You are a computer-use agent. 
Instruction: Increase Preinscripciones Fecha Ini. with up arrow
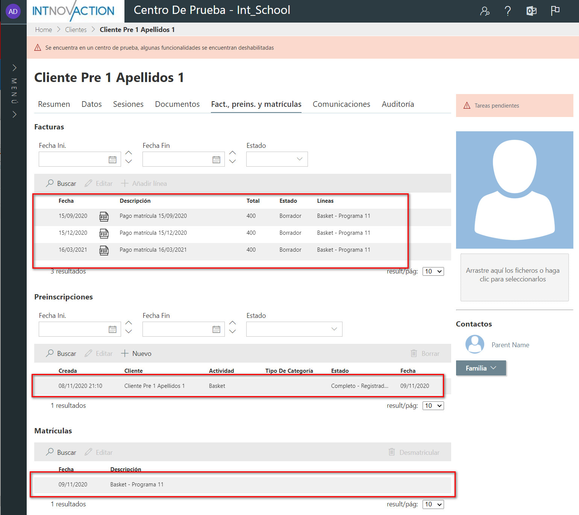click(x=129, y=323)
